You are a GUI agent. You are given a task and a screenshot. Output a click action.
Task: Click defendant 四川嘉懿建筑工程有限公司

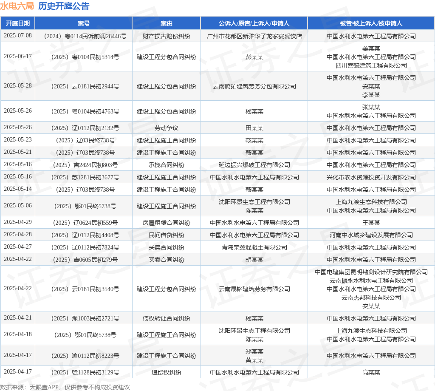coord(371,65)
